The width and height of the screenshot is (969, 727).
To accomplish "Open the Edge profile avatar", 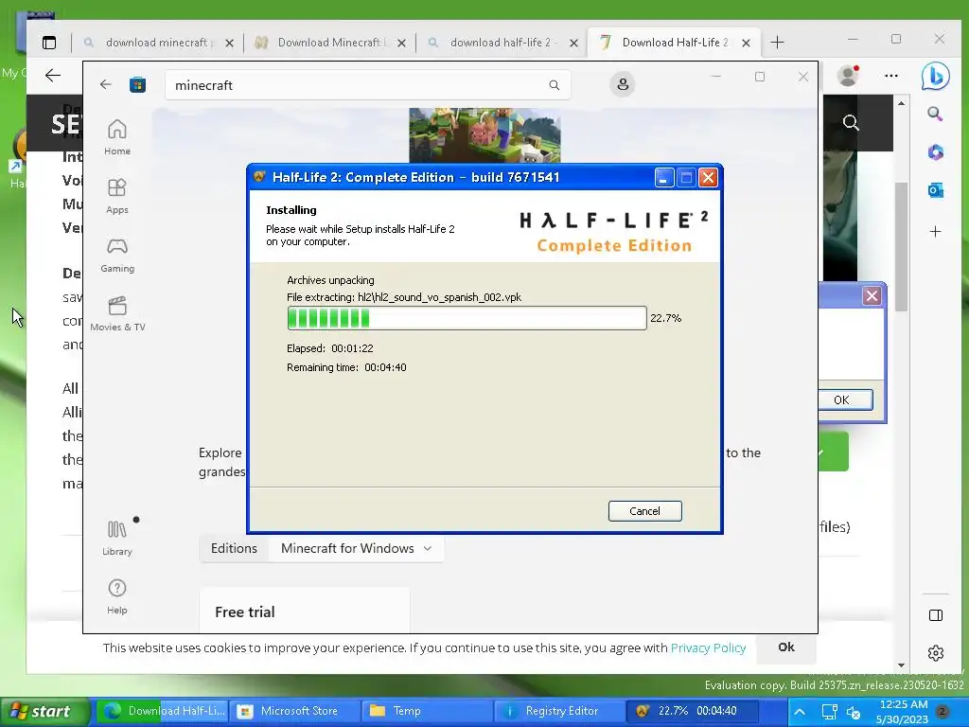I will pos(848,76).
